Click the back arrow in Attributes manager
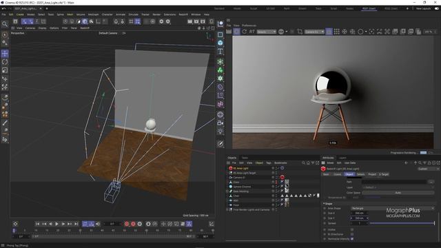 point(406,163)
